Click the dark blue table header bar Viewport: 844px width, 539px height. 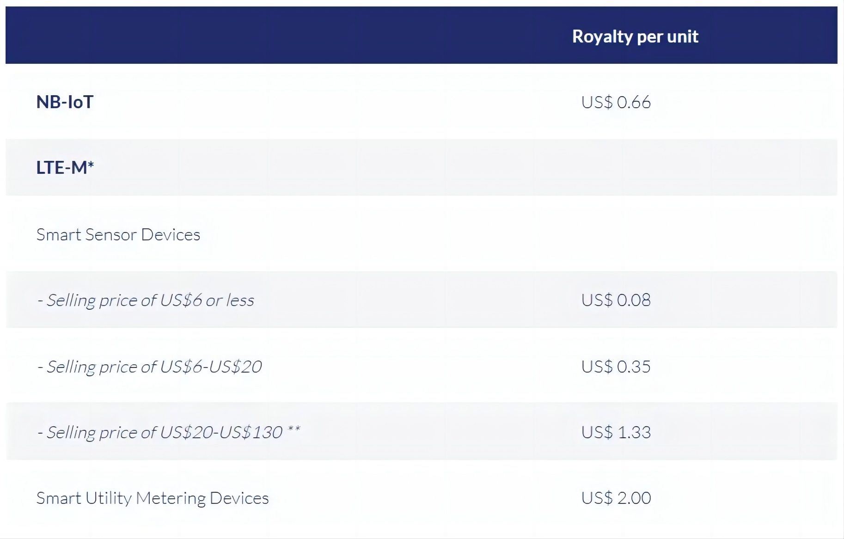point(422,35)
